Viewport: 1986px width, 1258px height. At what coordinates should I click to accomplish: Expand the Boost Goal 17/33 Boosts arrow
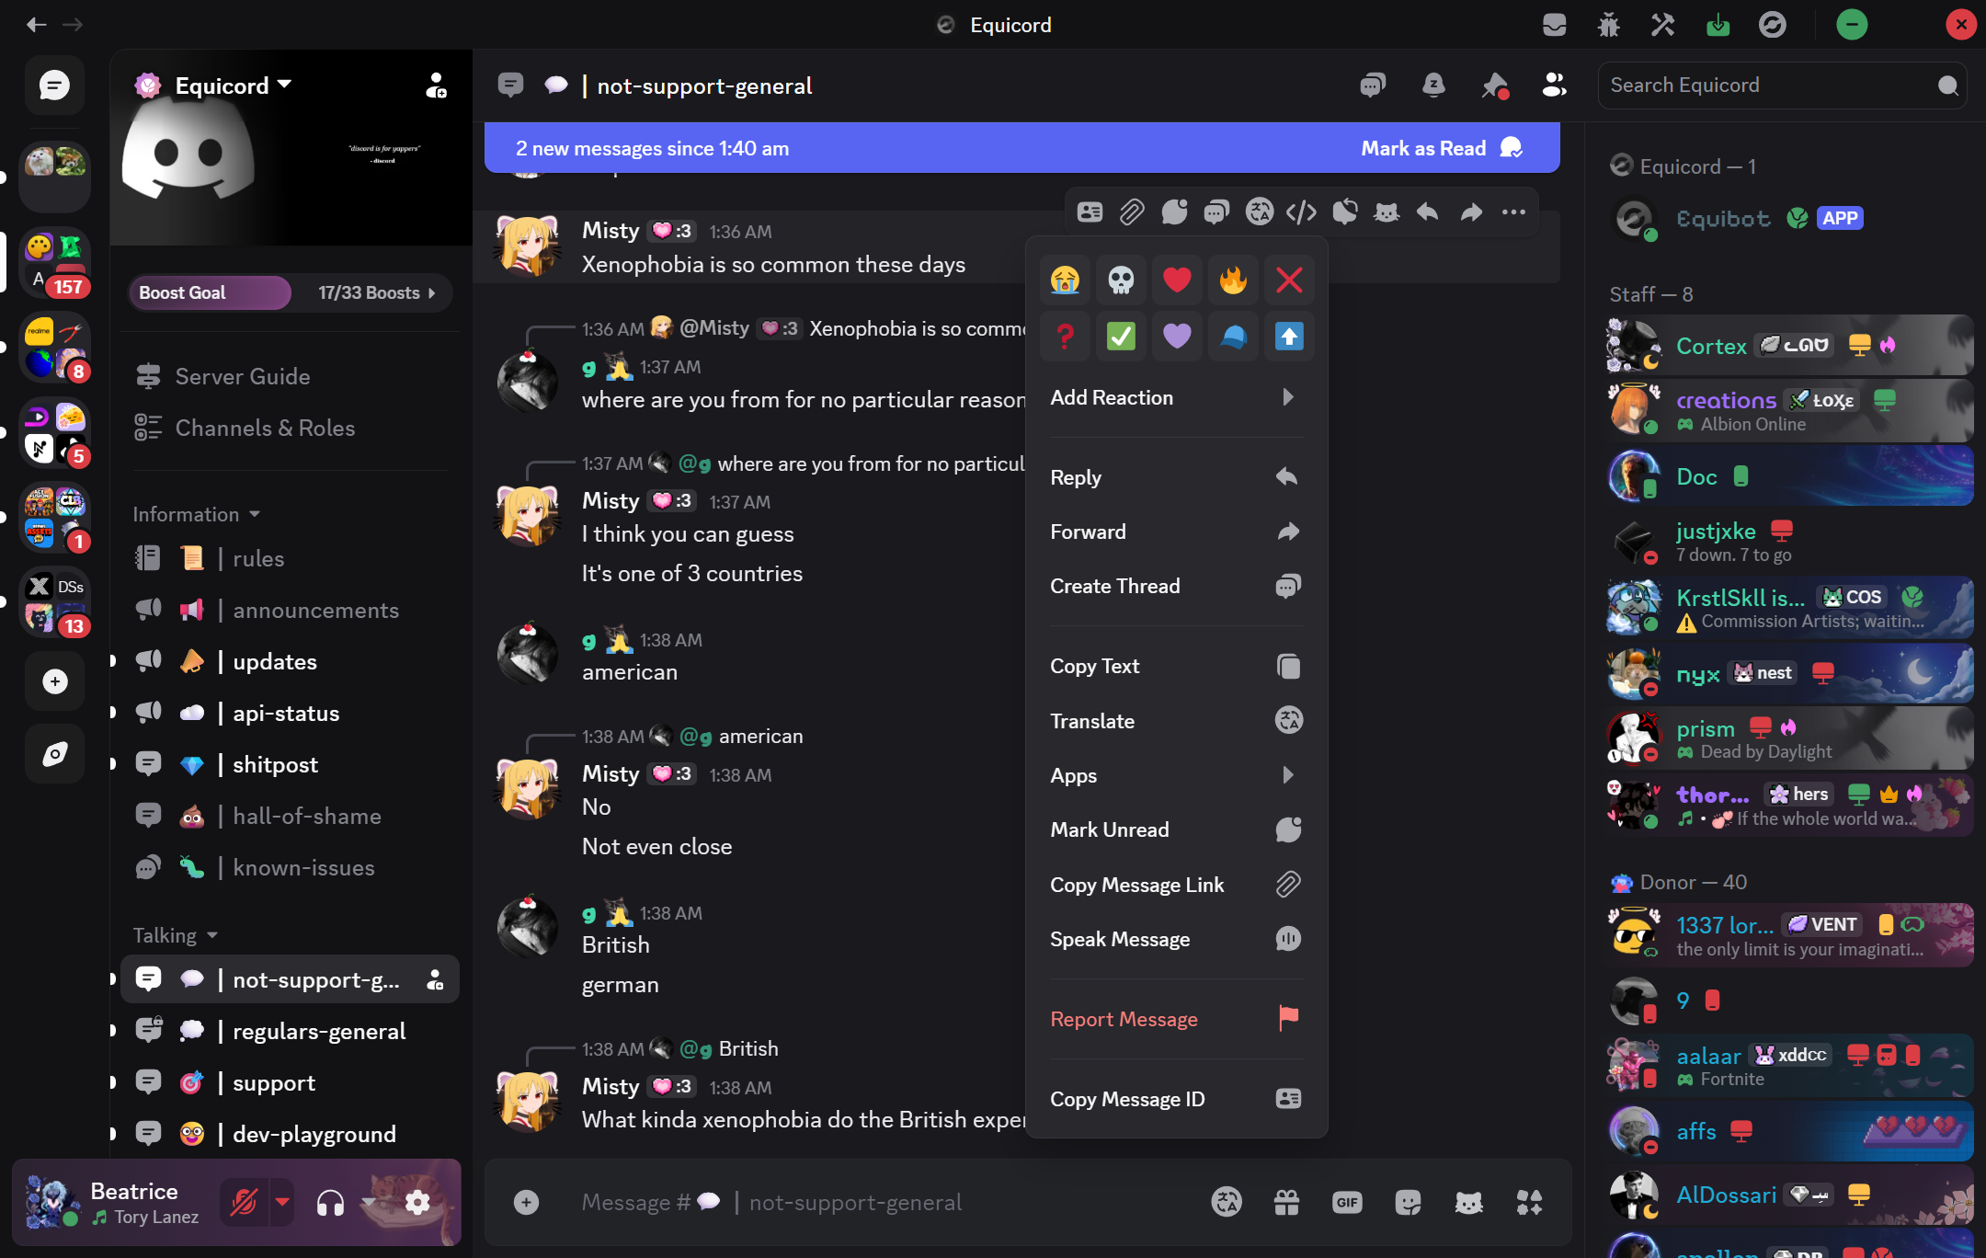pyautogui.click(x=431, y=292)
